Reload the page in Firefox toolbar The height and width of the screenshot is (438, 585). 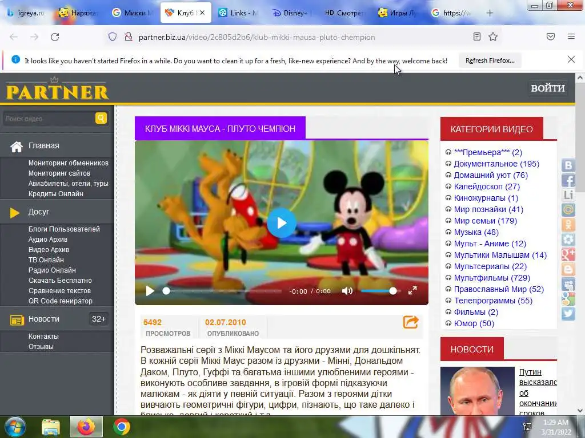click(55, 37)
